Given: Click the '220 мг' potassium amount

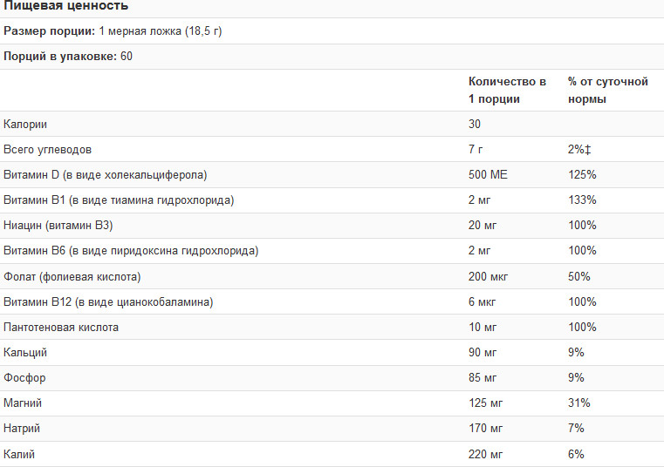Looking at the screenshot, I should 487,454.
